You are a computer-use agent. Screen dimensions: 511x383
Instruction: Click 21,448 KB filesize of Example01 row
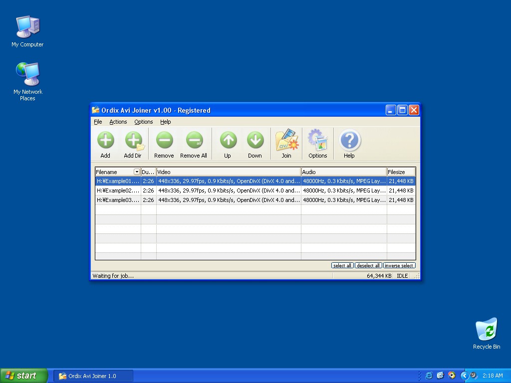pyautogui.click(x=401, y=181)
